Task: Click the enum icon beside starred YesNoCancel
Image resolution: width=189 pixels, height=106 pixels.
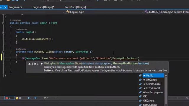Action: [140, 84]
